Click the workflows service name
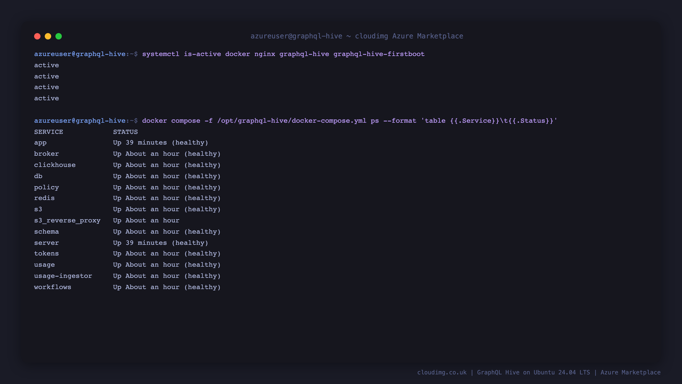The image size is (682, 384). click(53, 287)
